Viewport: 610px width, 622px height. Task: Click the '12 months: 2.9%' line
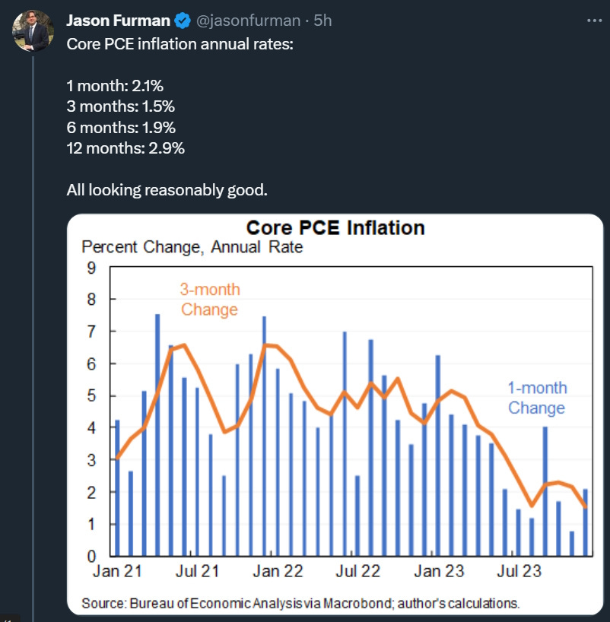coord(125,148)
